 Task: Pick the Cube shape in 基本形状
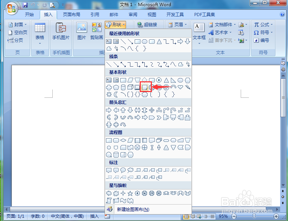tap(130, 87)
